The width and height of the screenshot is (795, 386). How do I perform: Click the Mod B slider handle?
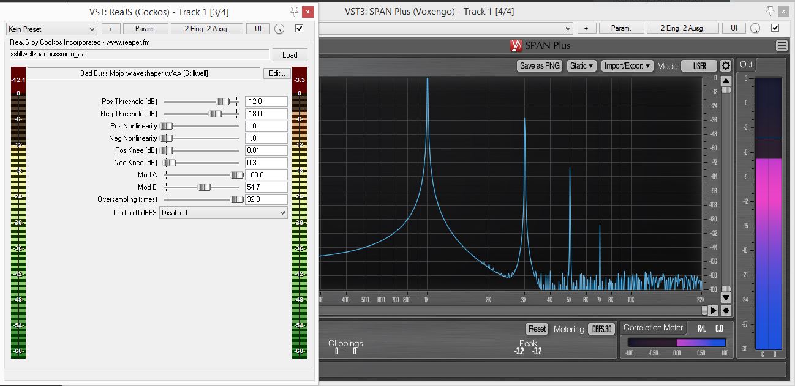point(205,187)
